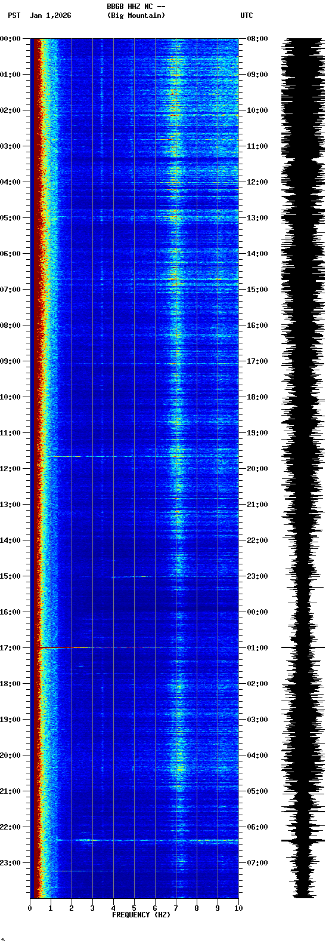Viewport: 329px width, 946px height.
Task: Click the 19:00 UTC time label
Action: [257, 433]
